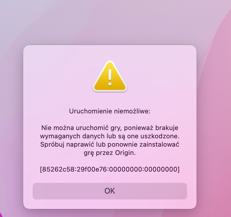This screenshot has width=231, height=217.
Task: Click the error code starting with 85262c58
Action: 110,169
